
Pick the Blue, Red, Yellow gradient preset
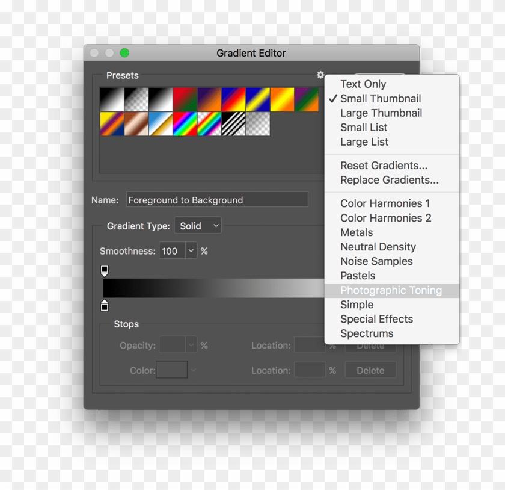click(x=233, y=99)
